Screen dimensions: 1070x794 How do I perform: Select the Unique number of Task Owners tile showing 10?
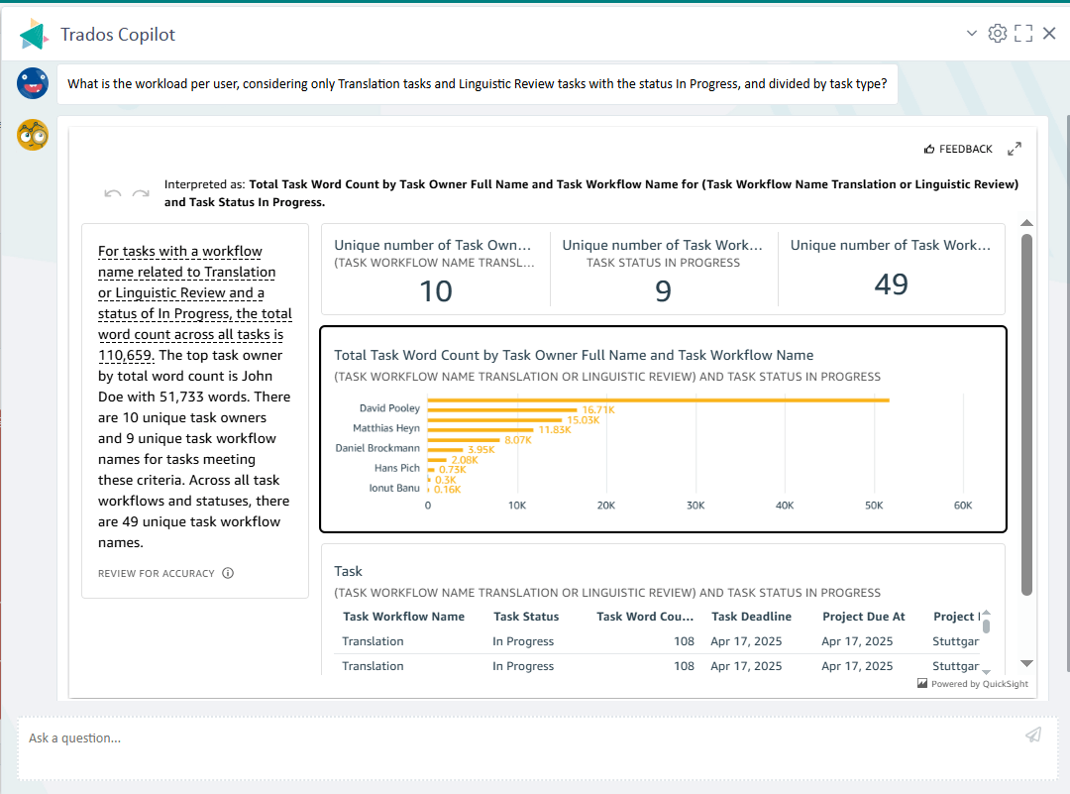click(435, 270)
